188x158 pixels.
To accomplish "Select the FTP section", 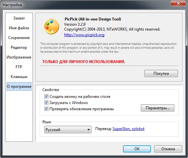I will (19, 67).
